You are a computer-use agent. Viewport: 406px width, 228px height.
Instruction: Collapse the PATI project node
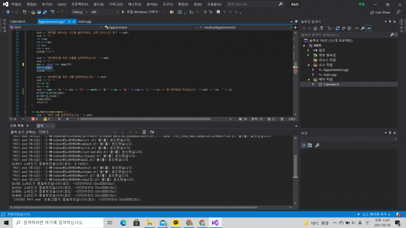click(x=304, y=45)
